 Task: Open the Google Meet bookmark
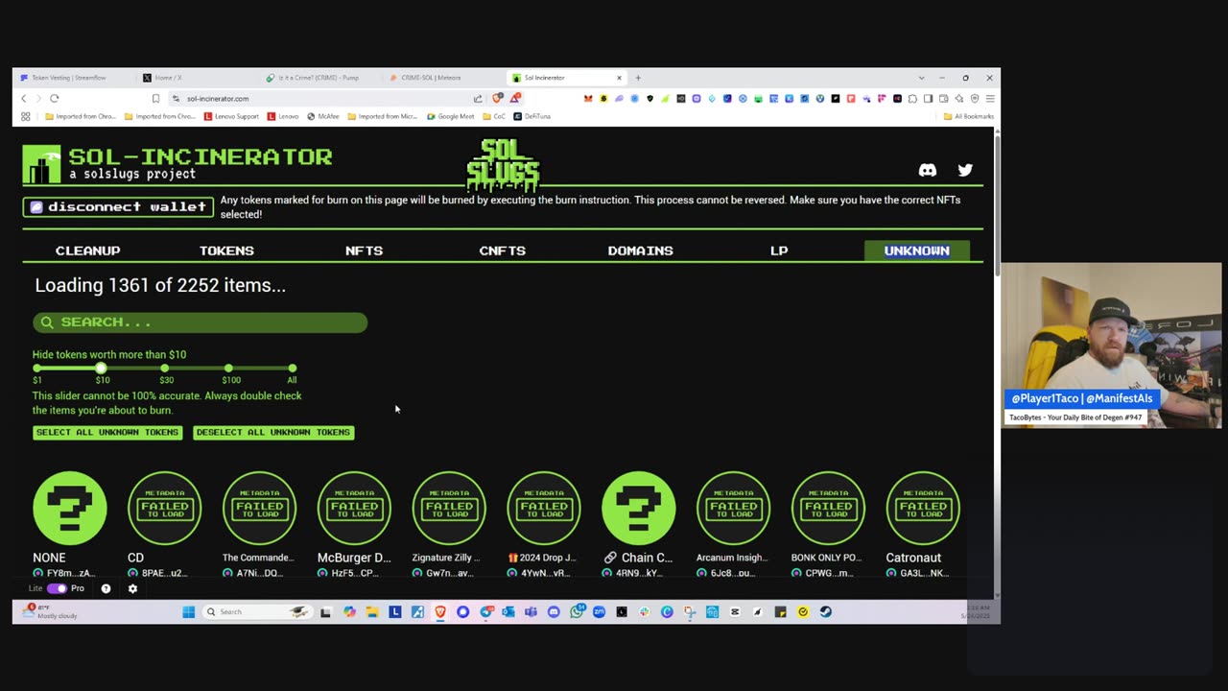click(x=451, y=116)
